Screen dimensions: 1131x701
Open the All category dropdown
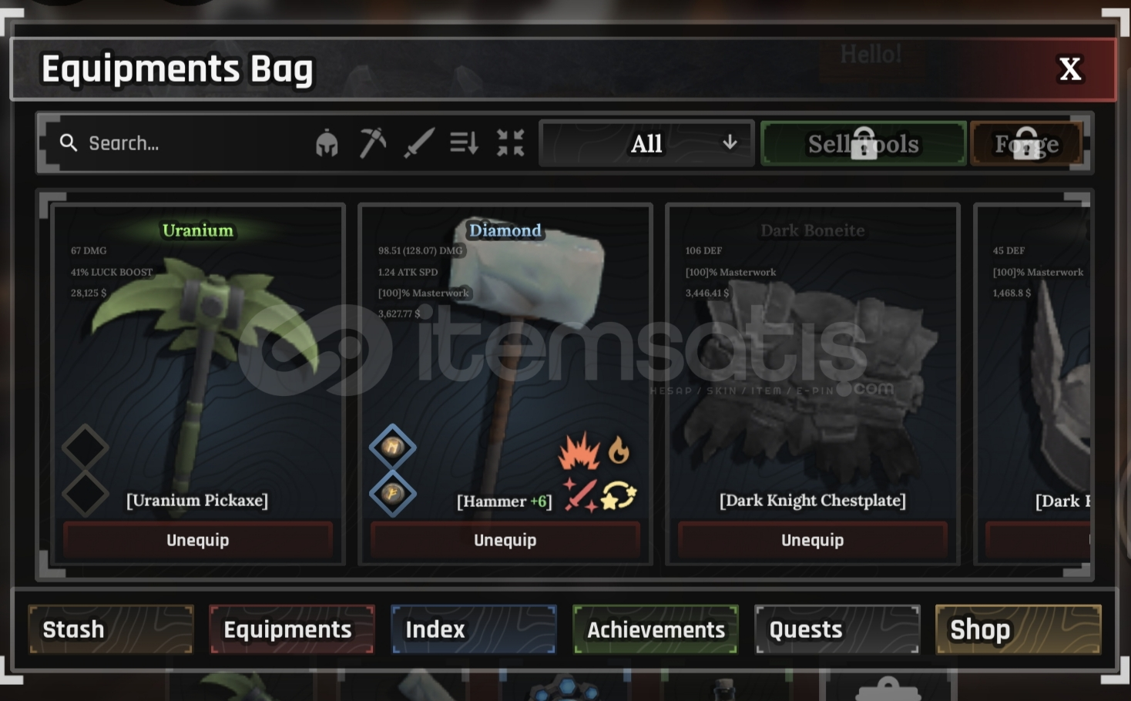pyautogui.click(x=646, y=143)
